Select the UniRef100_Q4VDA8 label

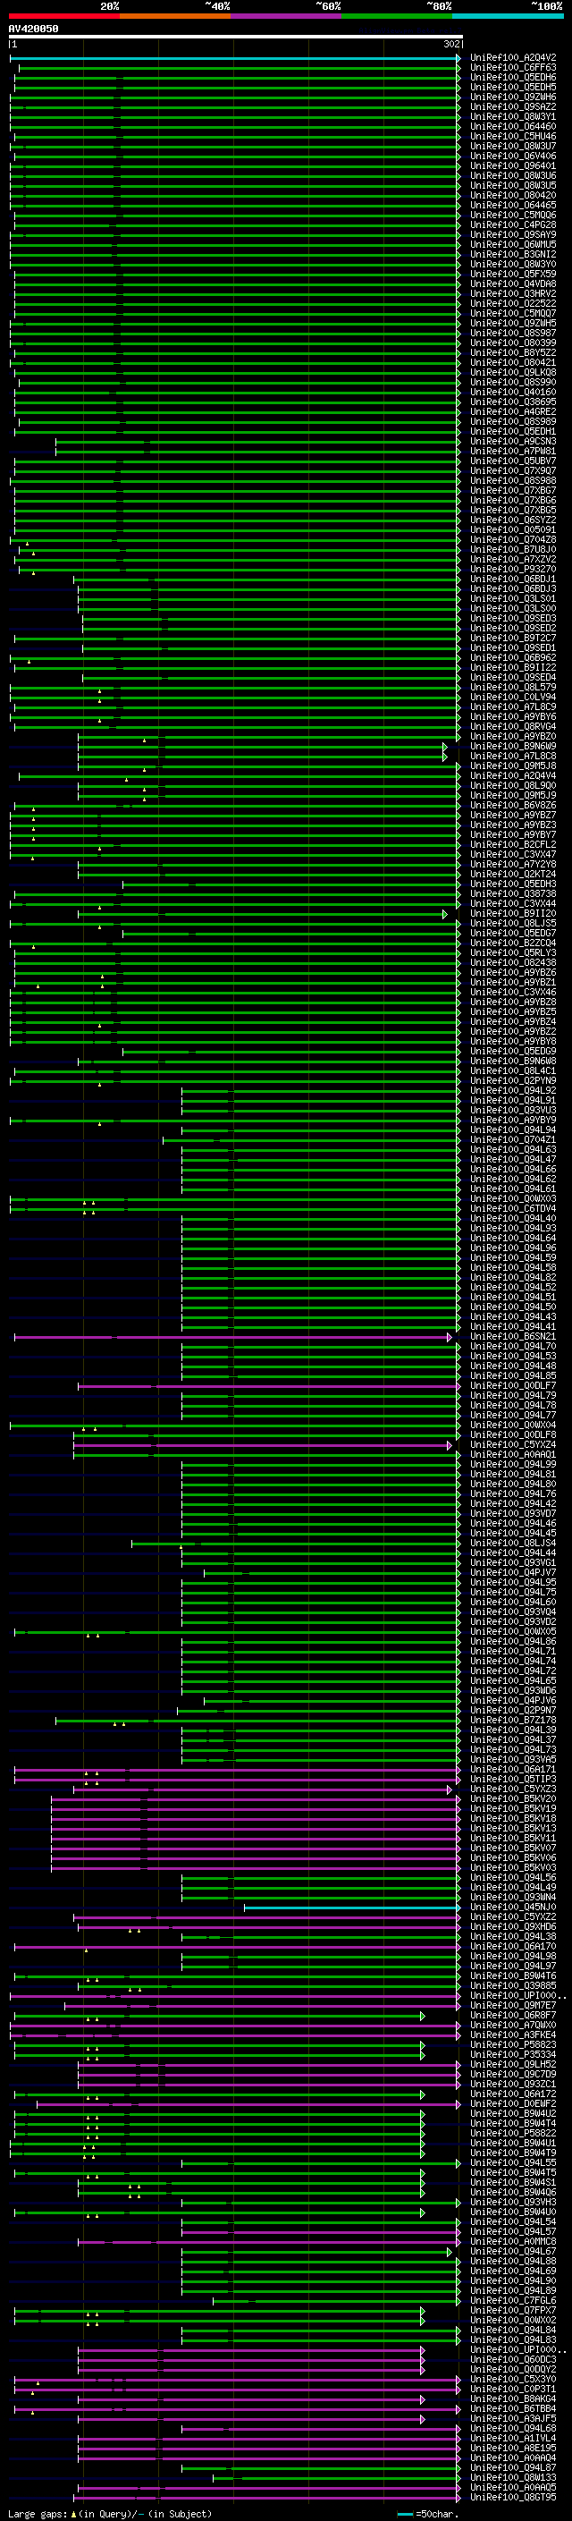point(513,283)
